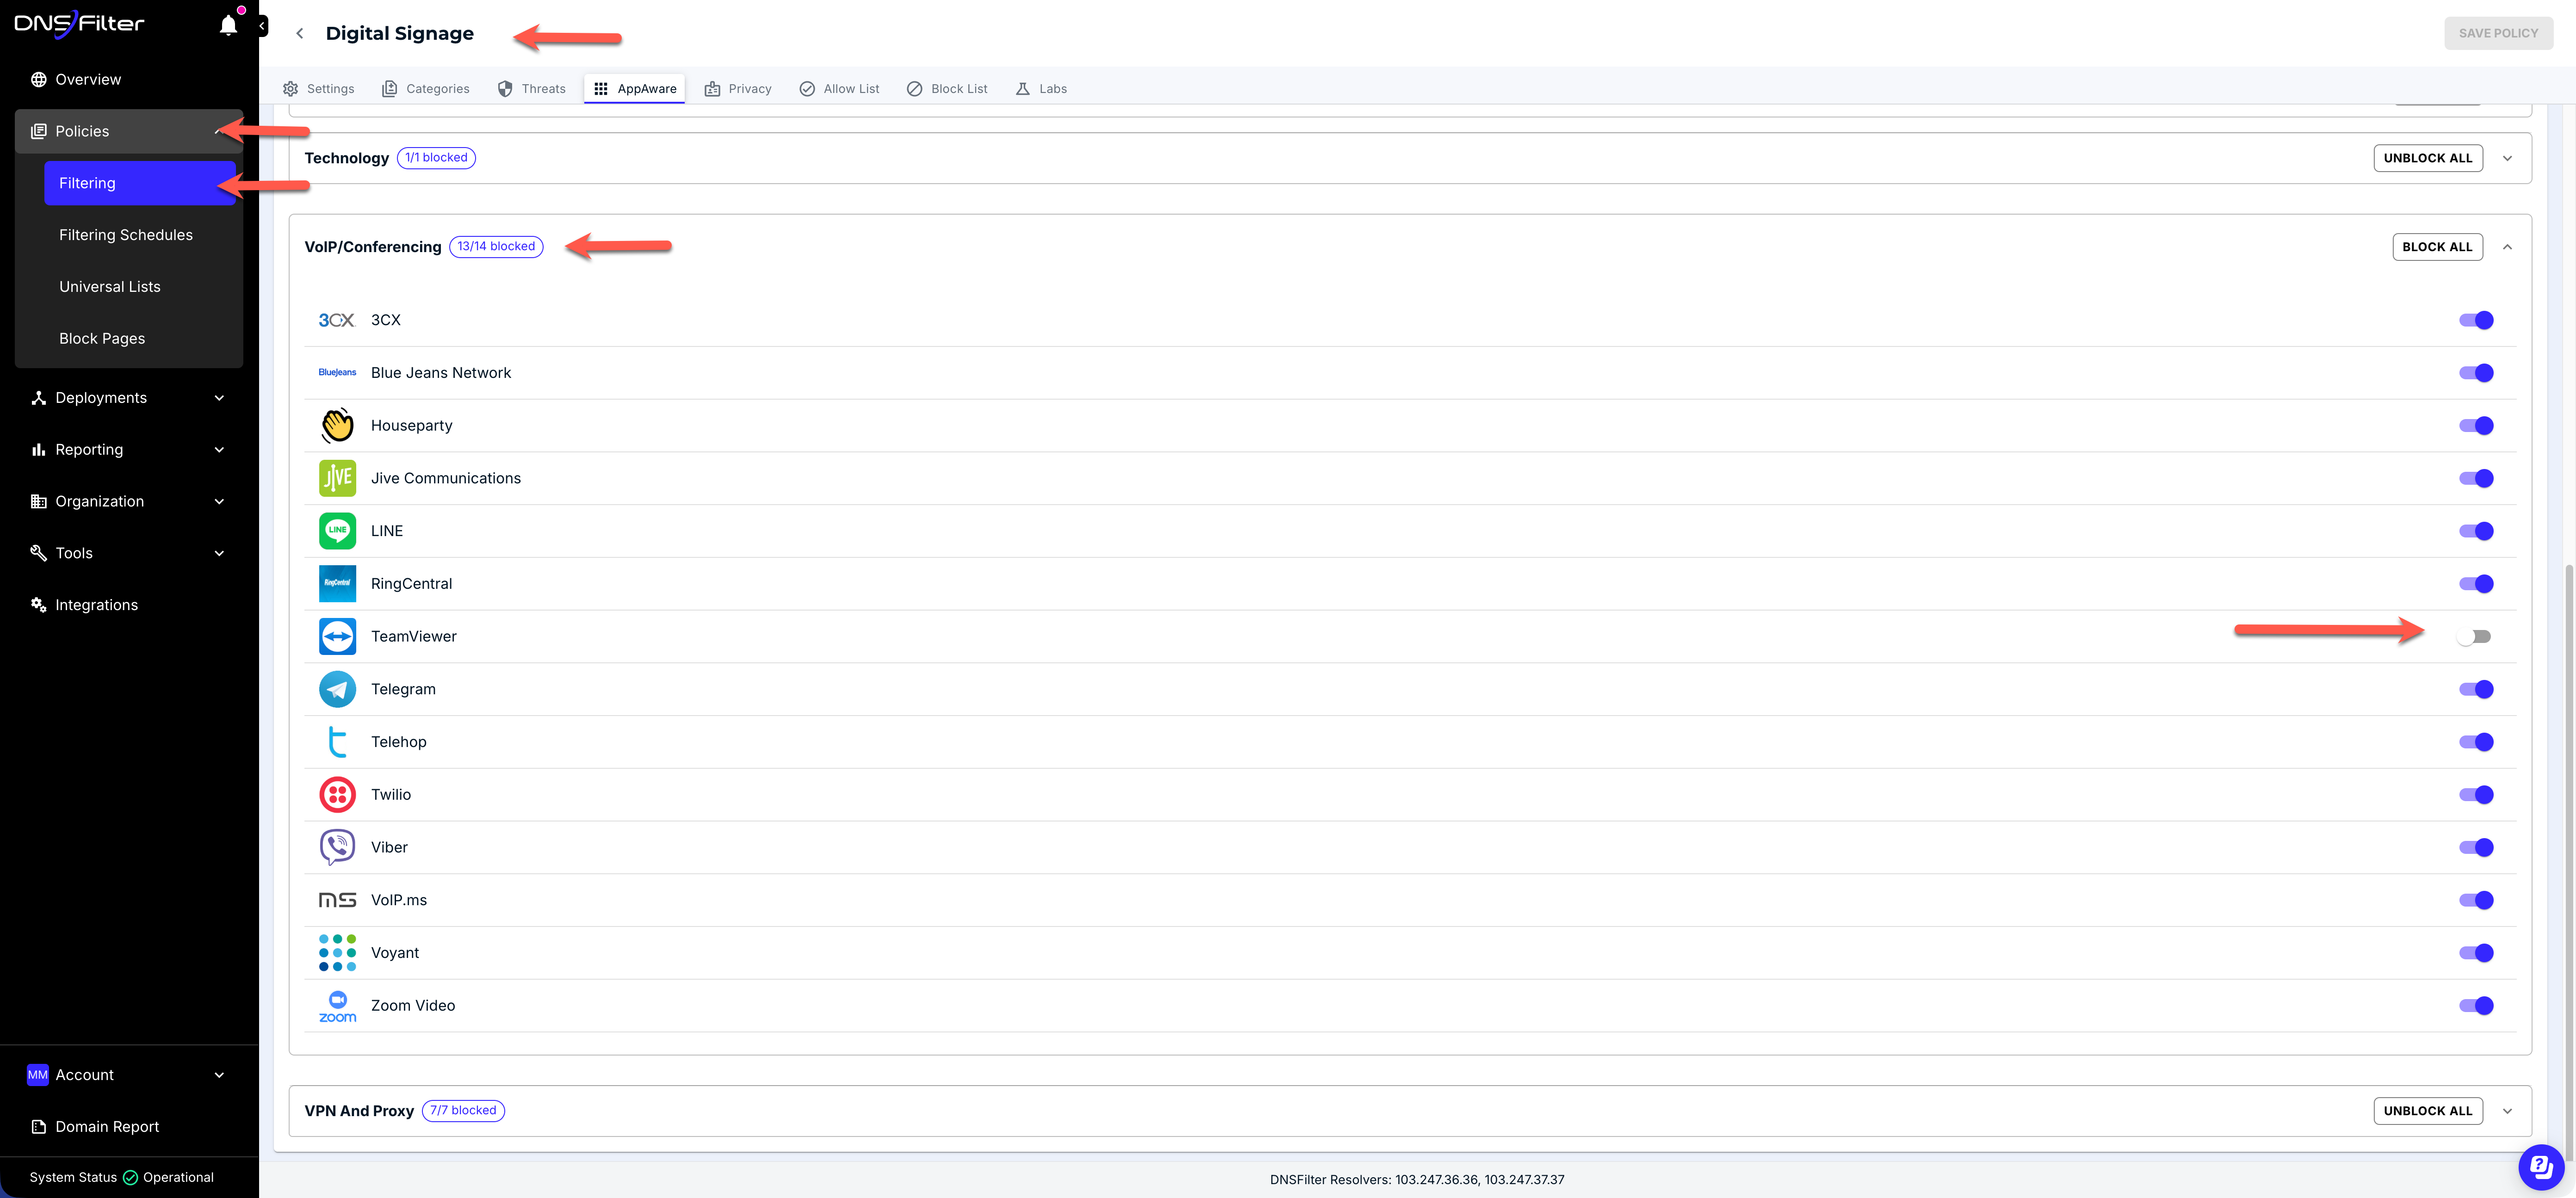Click the back arrow next to Digital Signage
This screenshot has height=1198, width=2576.
[x=299, y=33]
